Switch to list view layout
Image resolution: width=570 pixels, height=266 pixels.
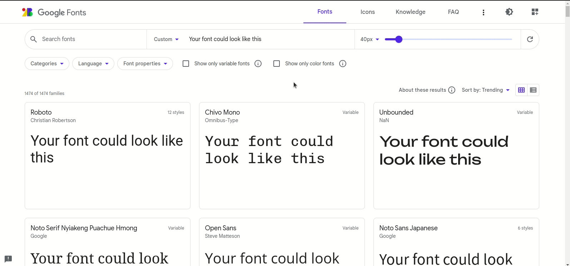click(533, 90)
